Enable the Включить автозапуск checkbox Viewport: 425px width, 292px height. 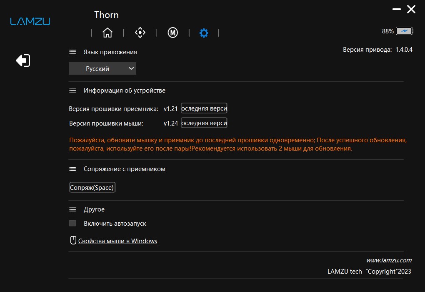72,223
